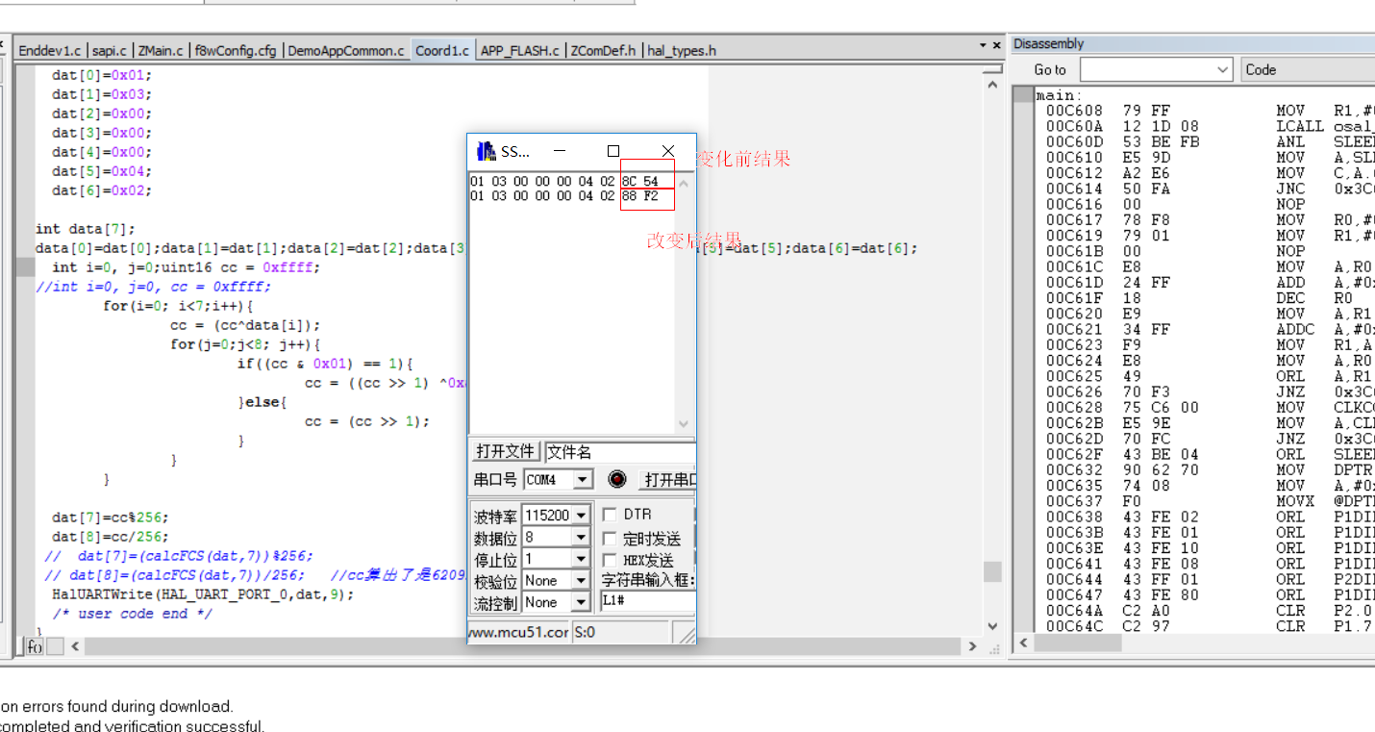This screenshot has height=732, width=1375.
Task: Open the editor window list arrow next to the tabs
Action: click(x=983, y=45)
